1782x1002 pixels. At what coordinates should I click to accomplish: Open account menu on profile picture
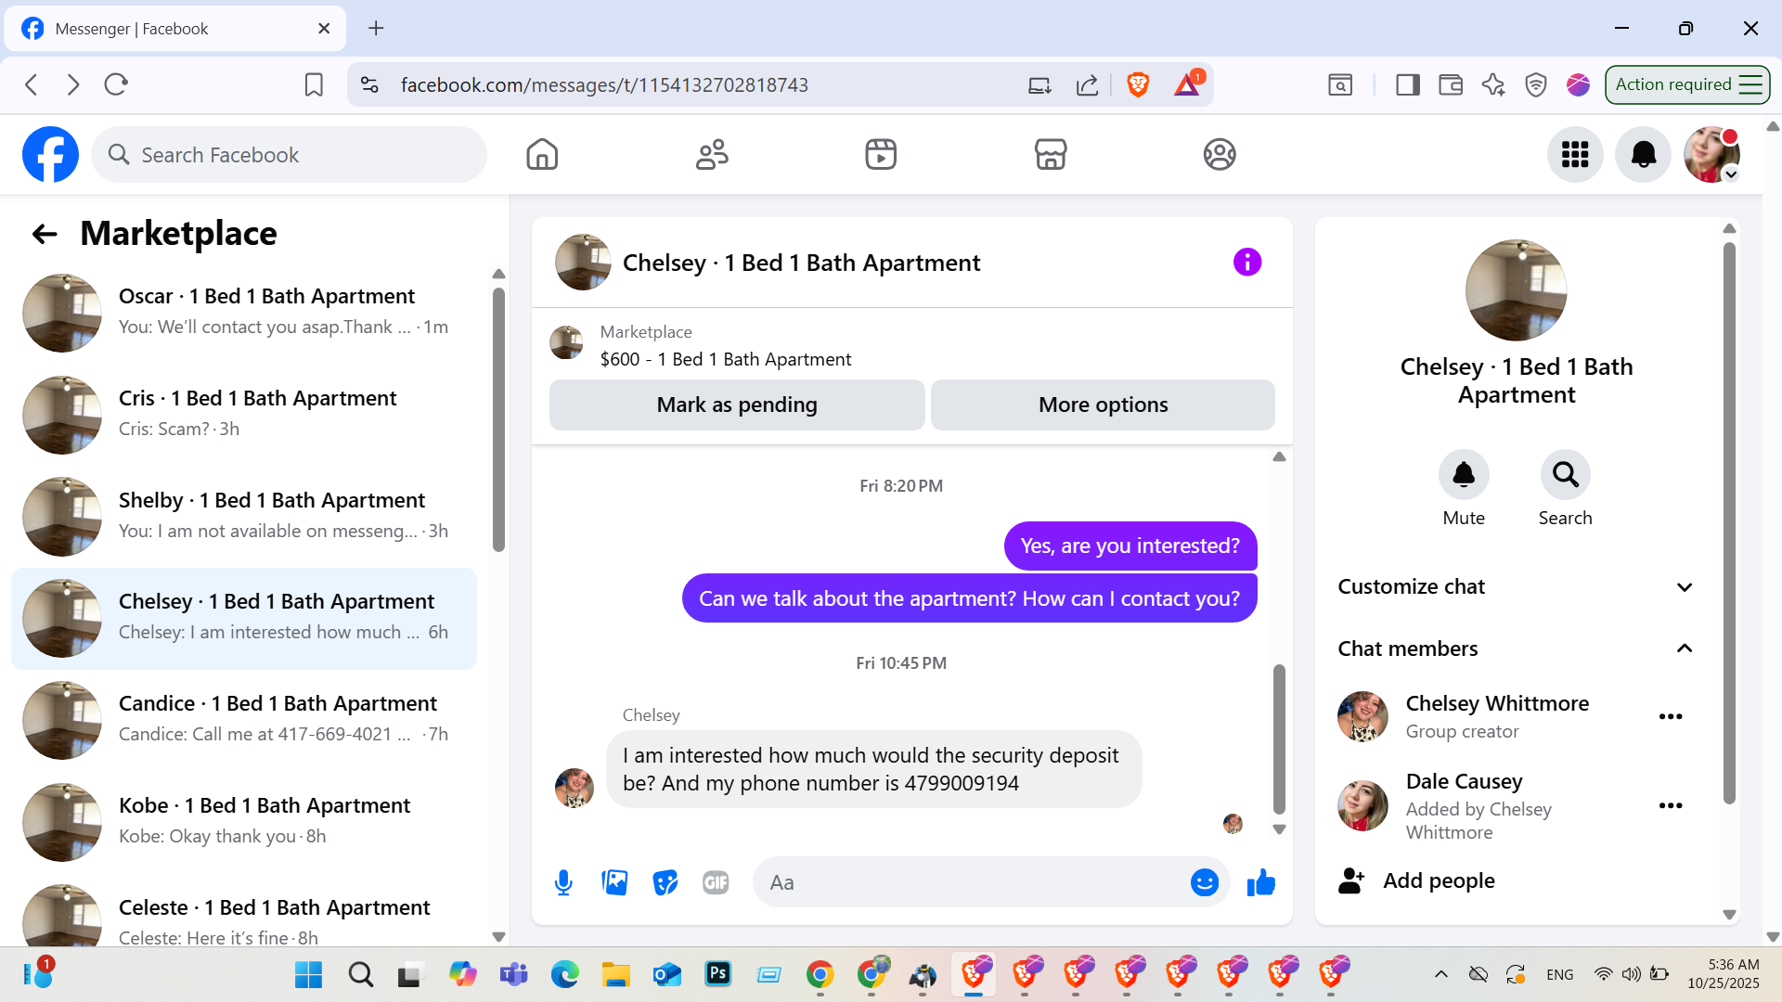pyautogui.click(x=1711, y=154)
